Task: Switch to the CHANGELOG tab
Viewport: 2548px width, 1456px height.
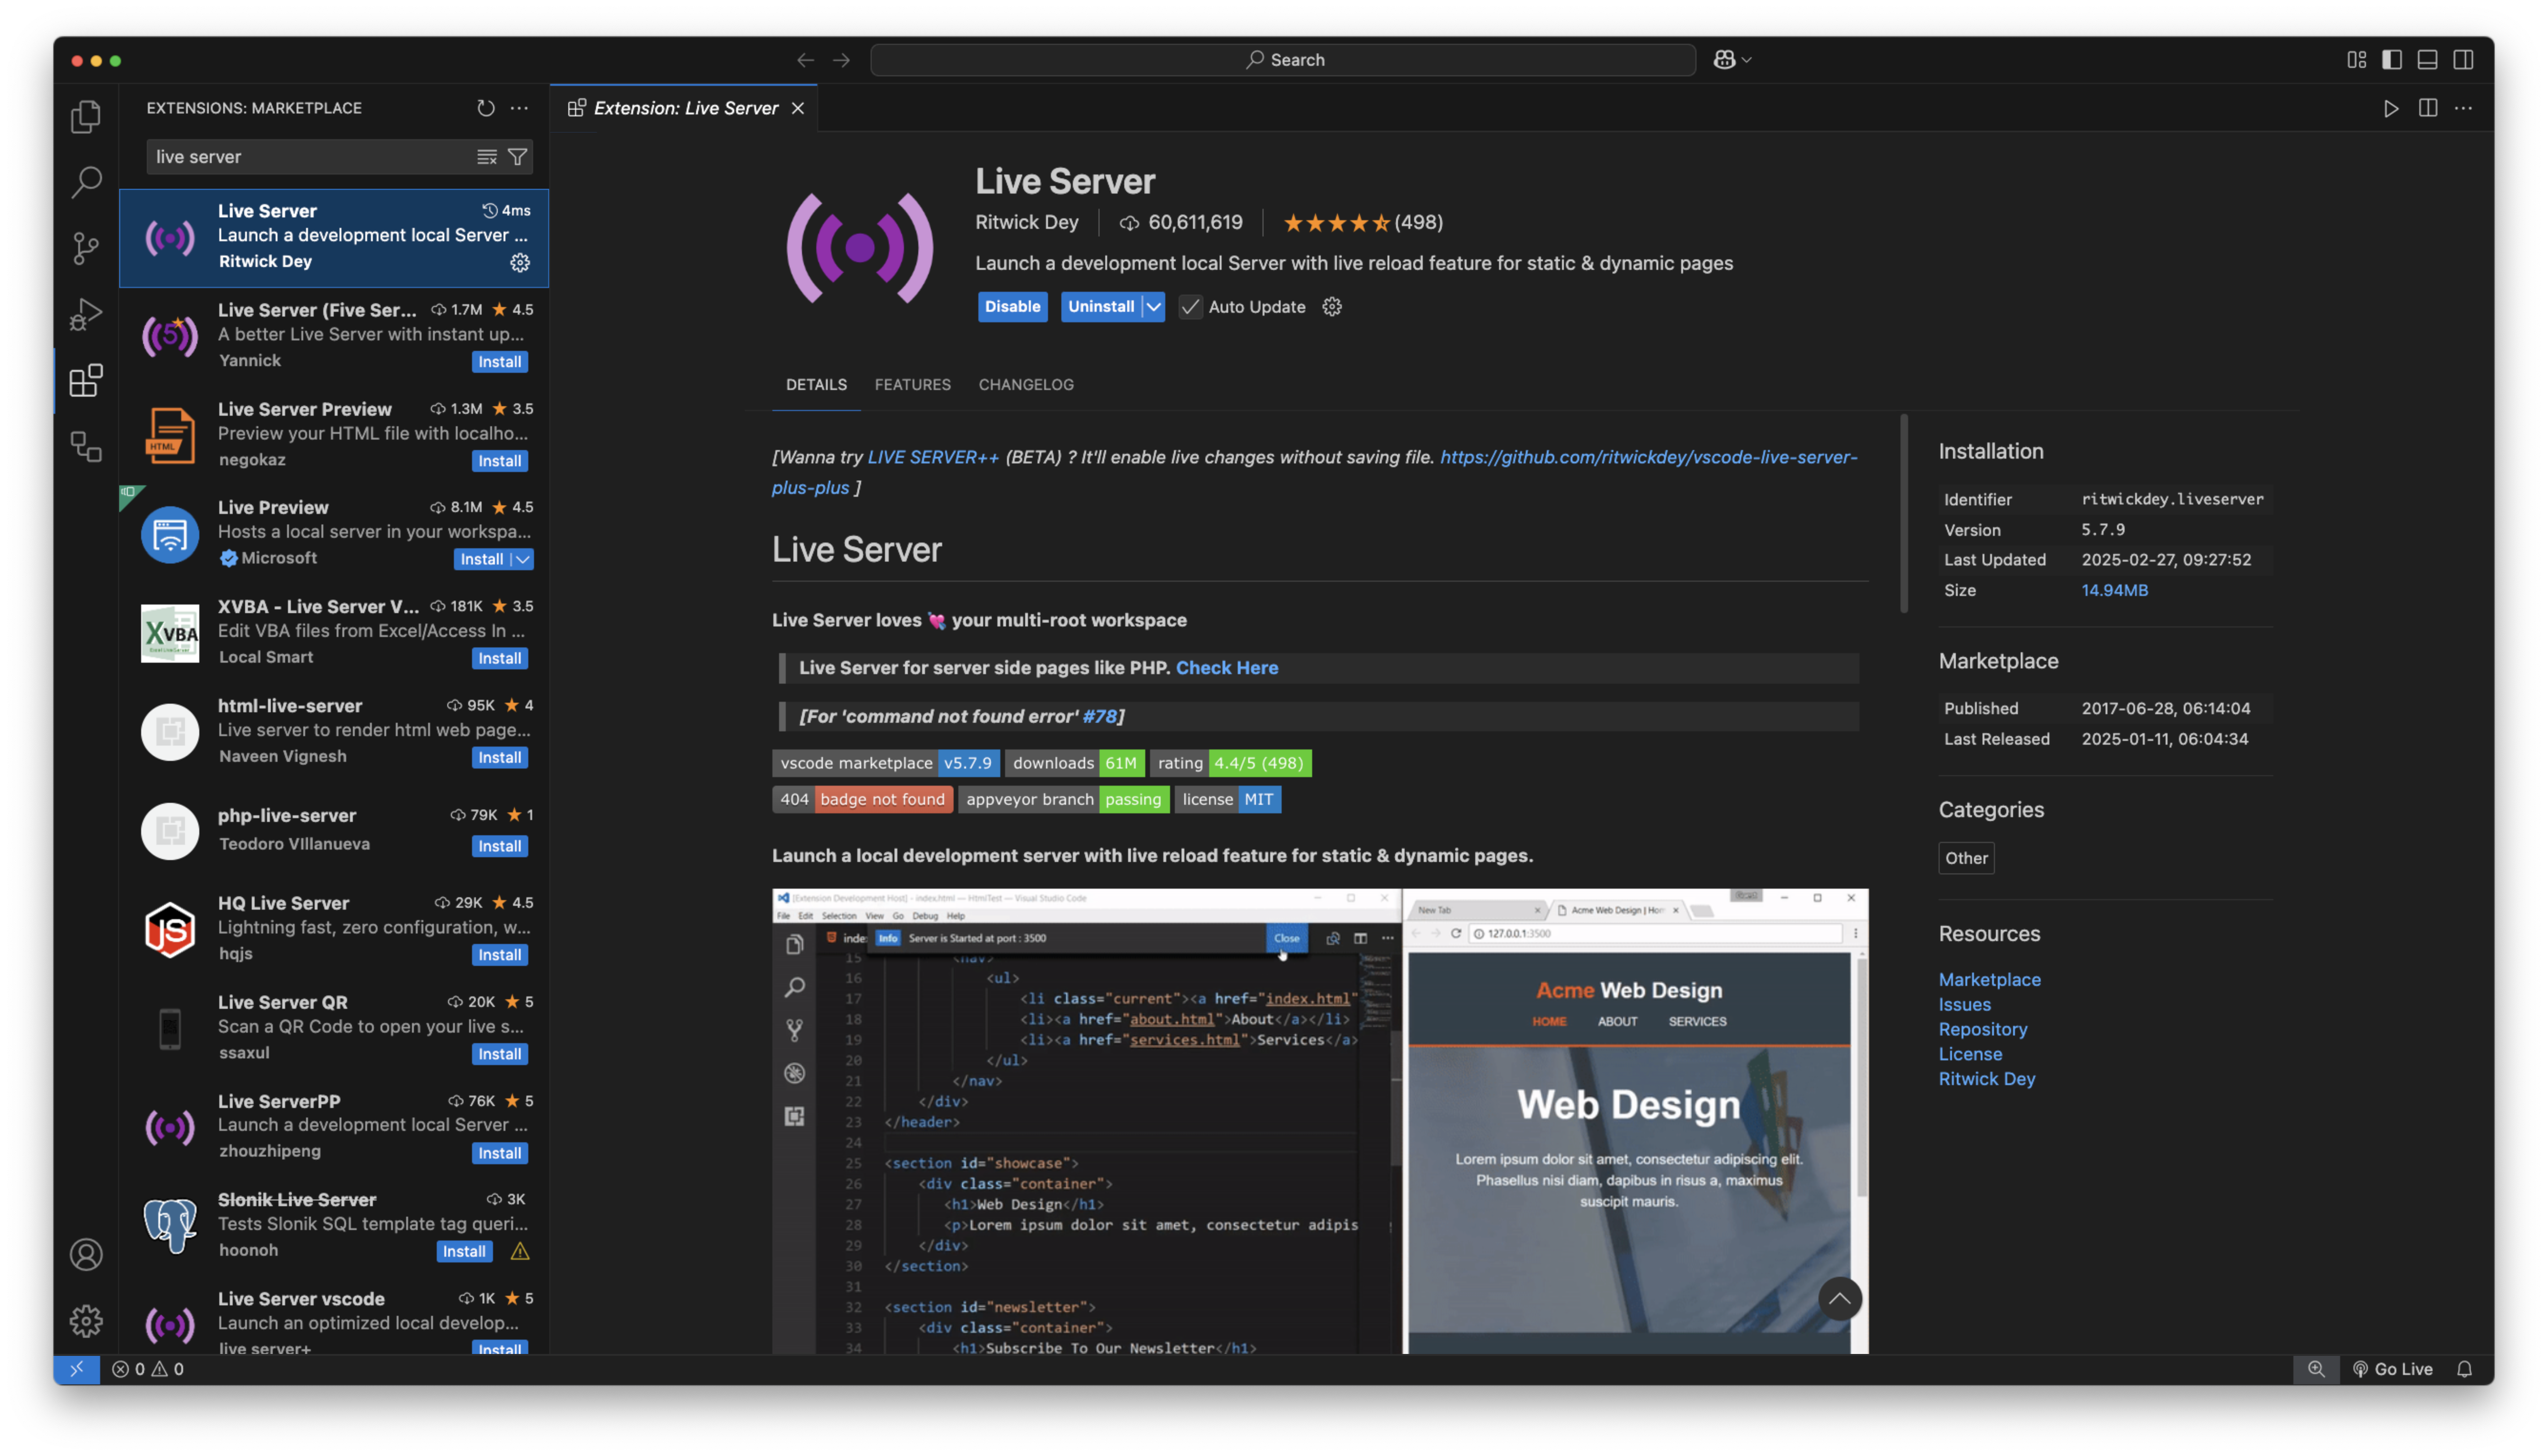Action: pyautogui.click(x=1025, y=385)
